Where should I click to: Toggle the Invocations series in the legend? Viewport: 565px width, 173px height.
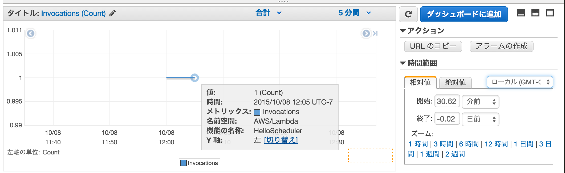(199, 163)
